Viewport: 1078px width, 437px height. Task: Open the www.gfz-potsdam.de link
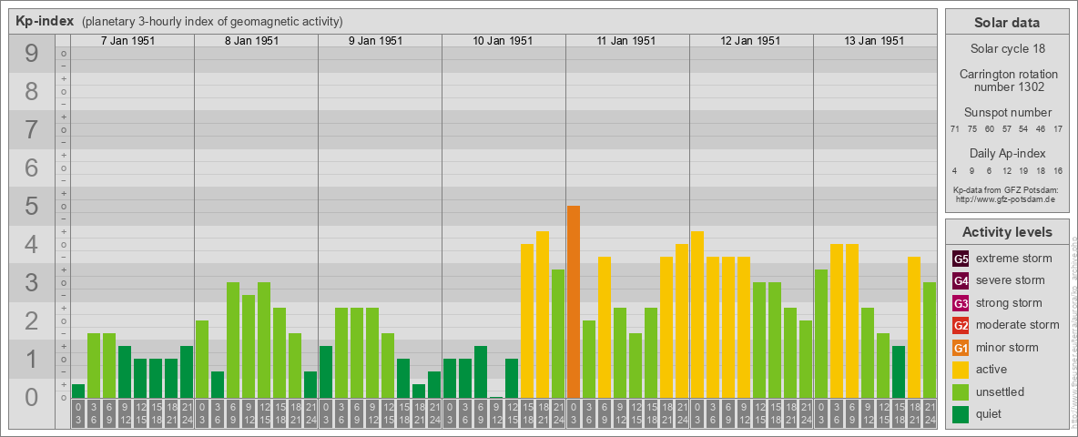1006,198
